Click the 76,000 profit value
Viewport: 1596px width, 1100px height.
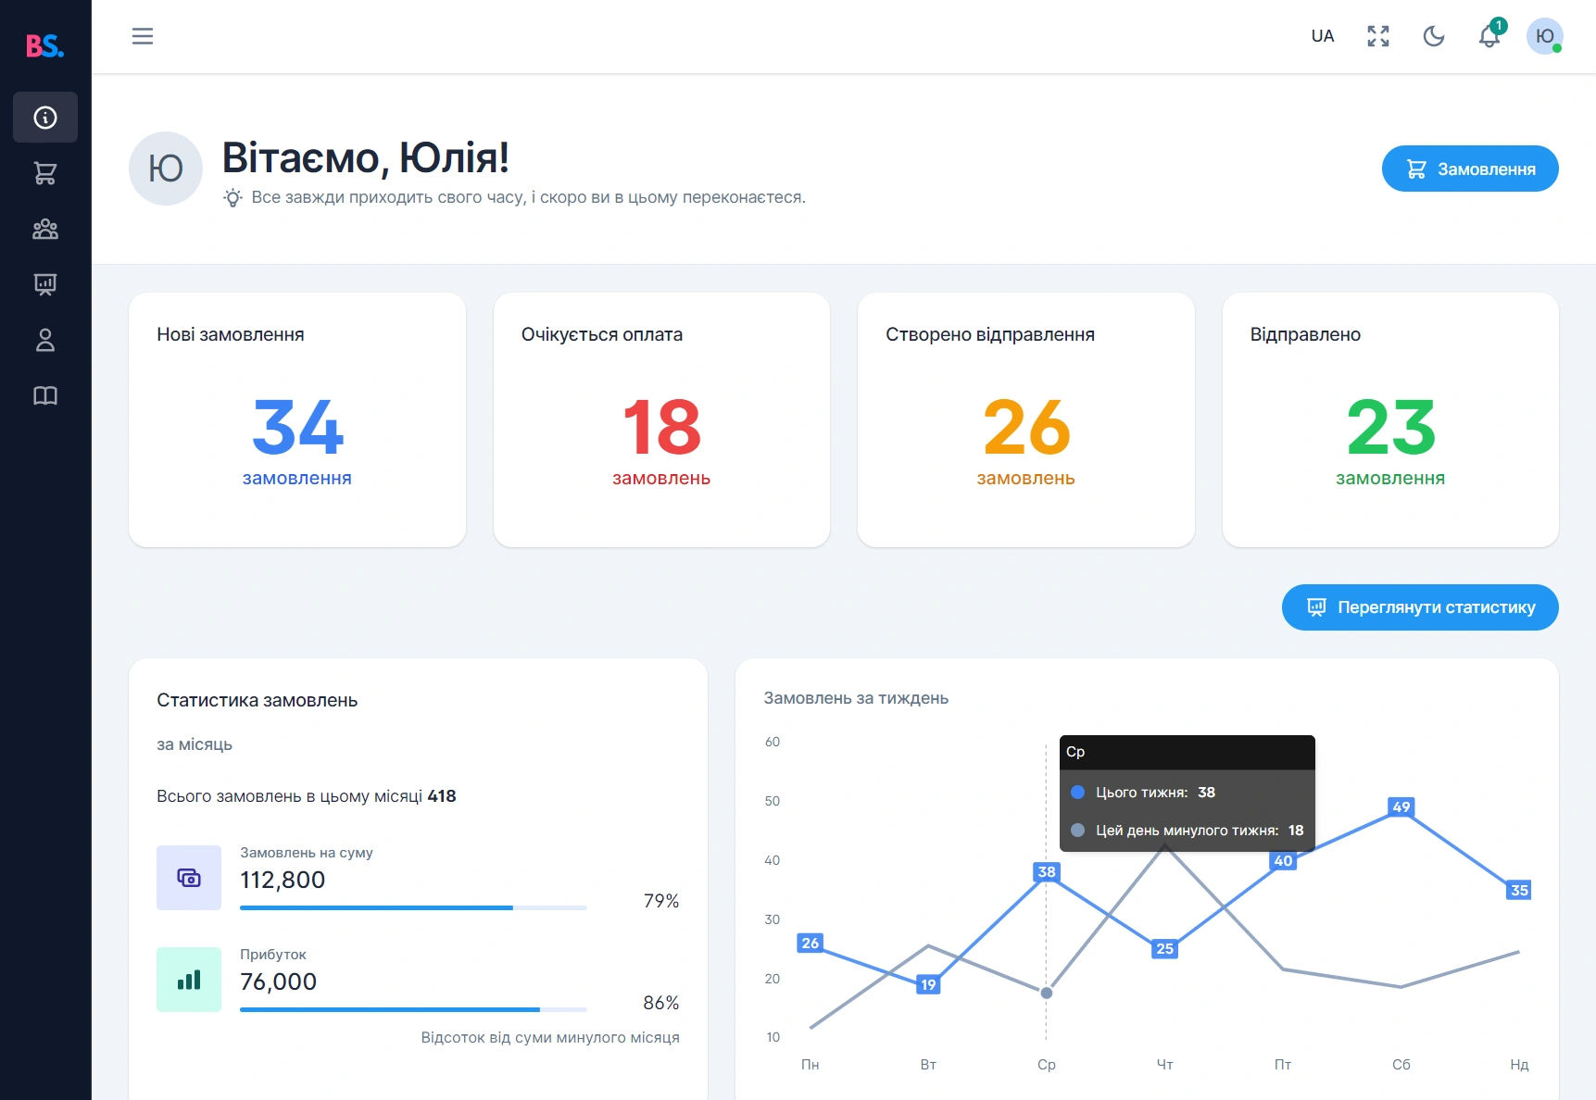278,981
